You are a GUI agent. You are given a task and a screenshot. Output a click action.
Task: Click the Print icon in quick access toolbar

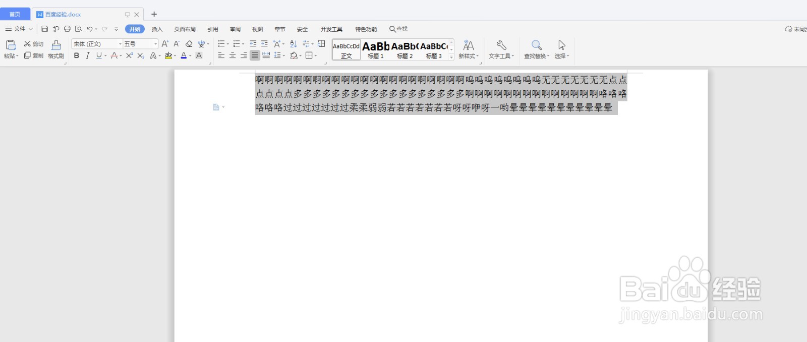pyautogui.click(x=67, y=29)
